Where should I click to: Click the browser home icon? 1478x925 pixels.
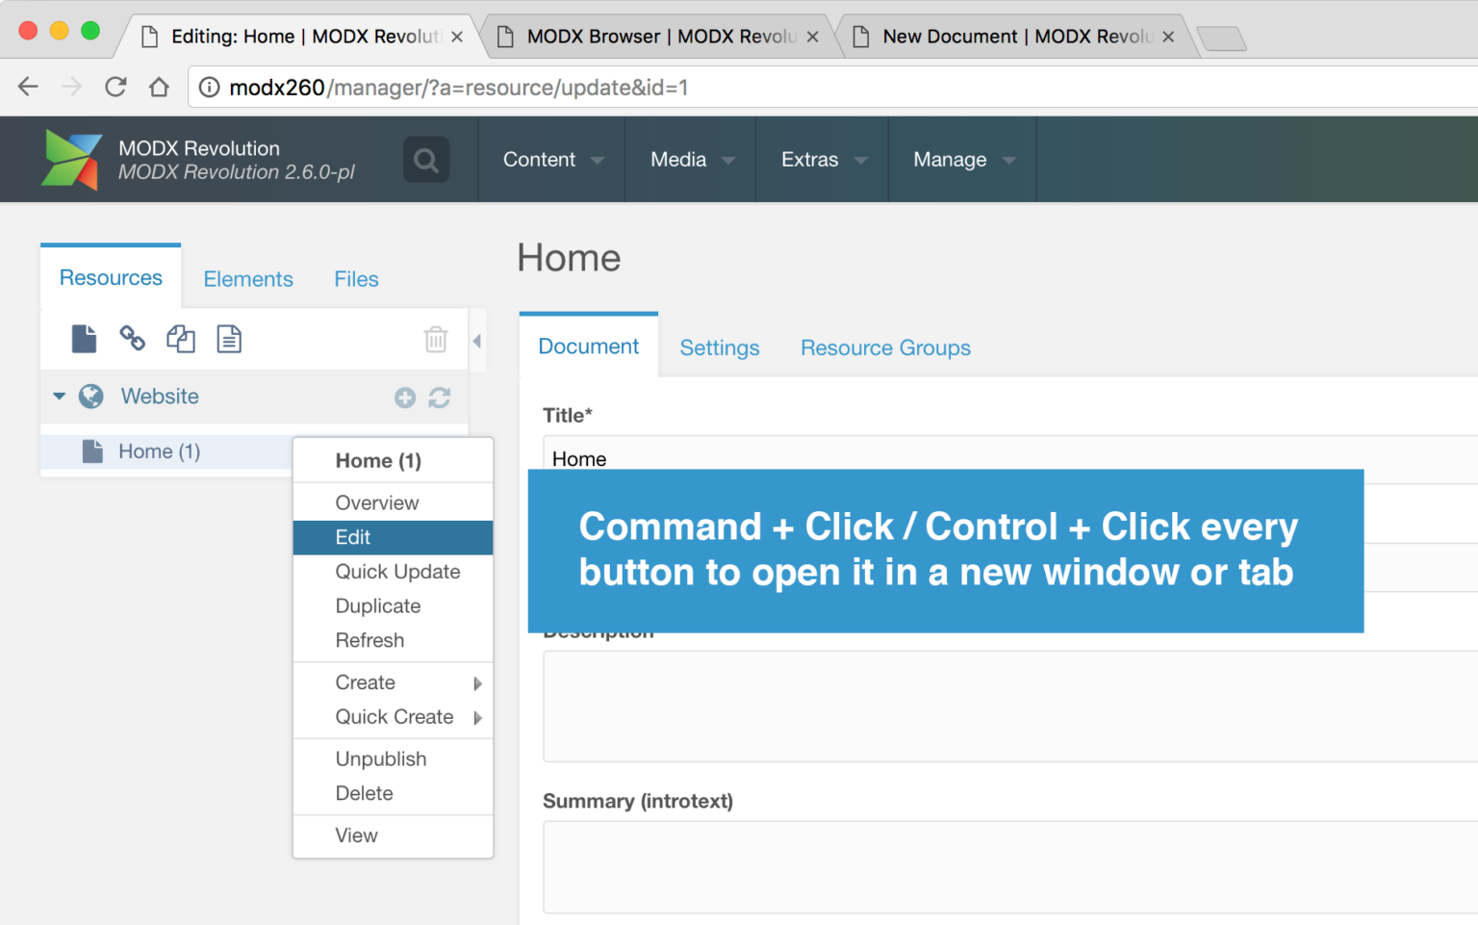coord(159,87)
